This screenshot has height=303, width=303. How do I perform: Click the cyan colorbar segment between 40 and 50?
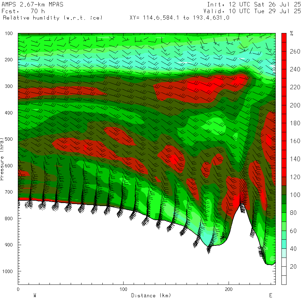(284, 244)
